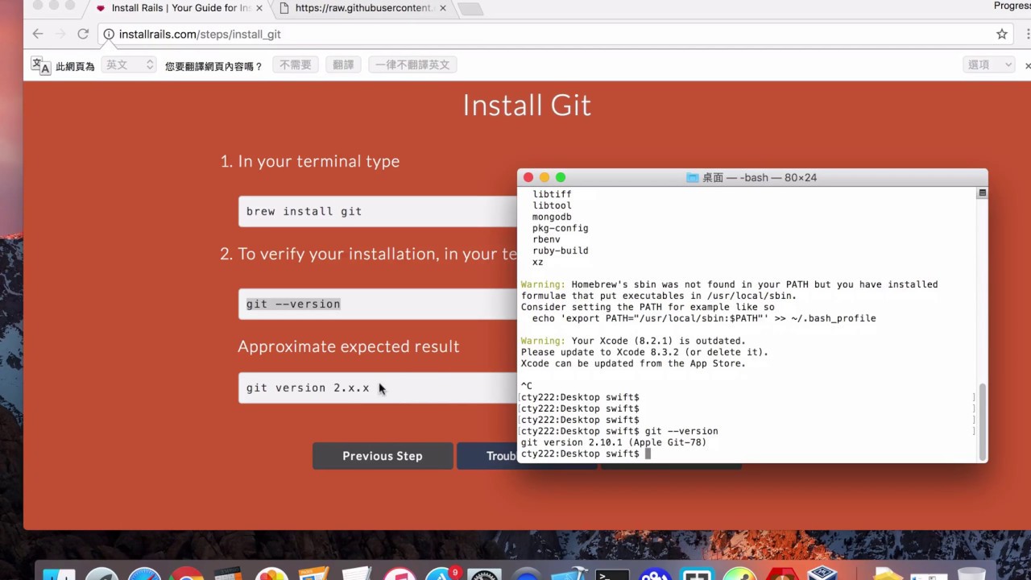
Task: Click the '^C' line in Terminal
Action: [527, 386]
